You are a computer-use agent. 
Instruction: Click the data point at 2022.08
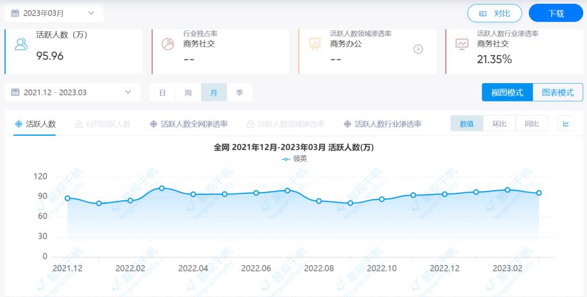coord(319,201)
